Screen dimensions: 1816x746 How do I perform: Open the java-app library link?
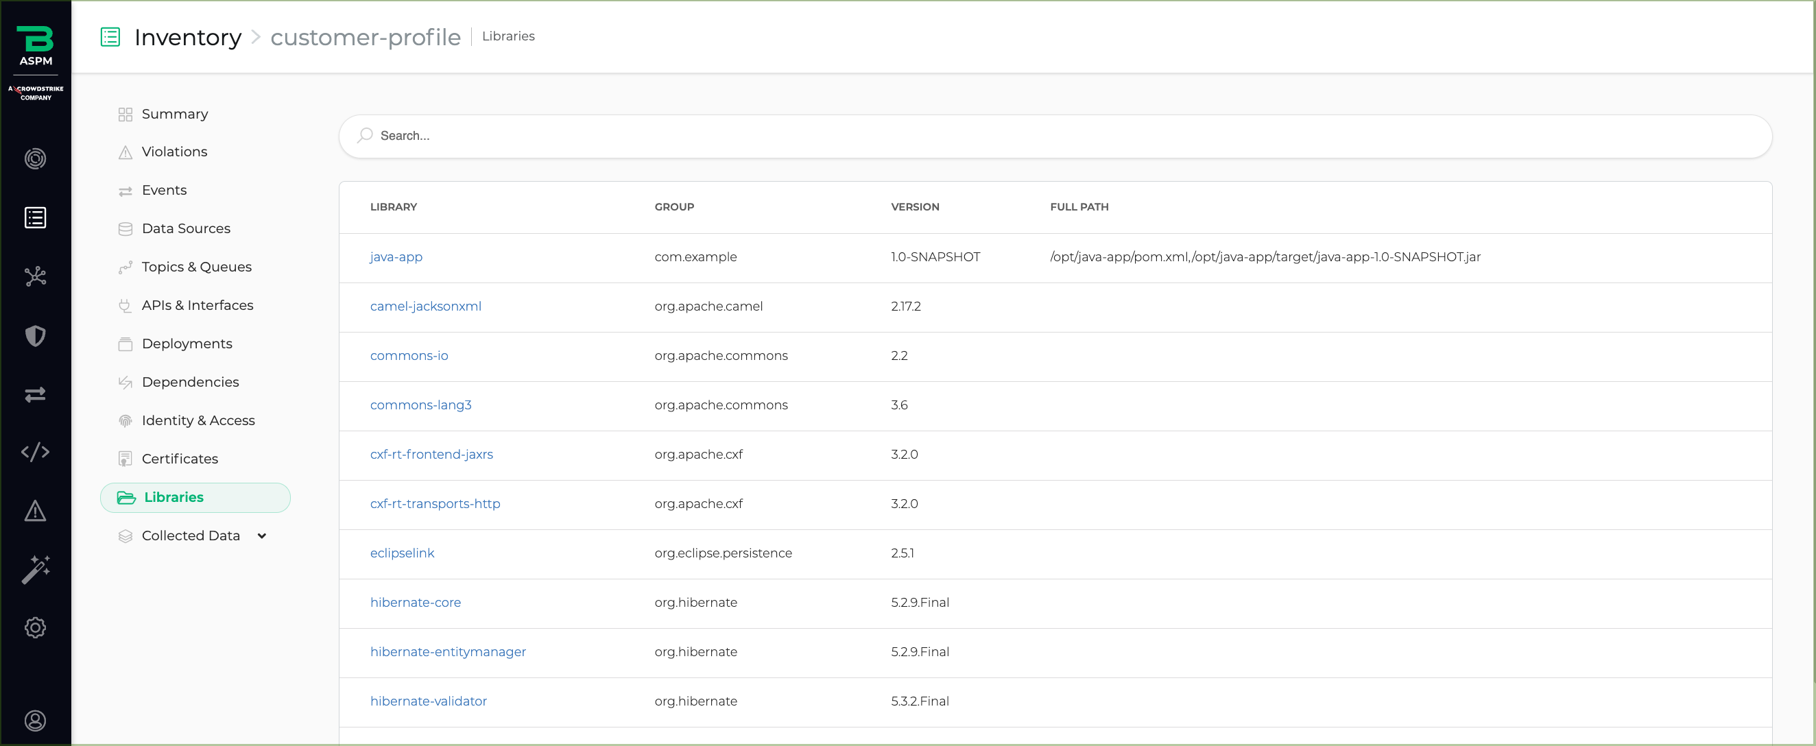click(396, 257)
